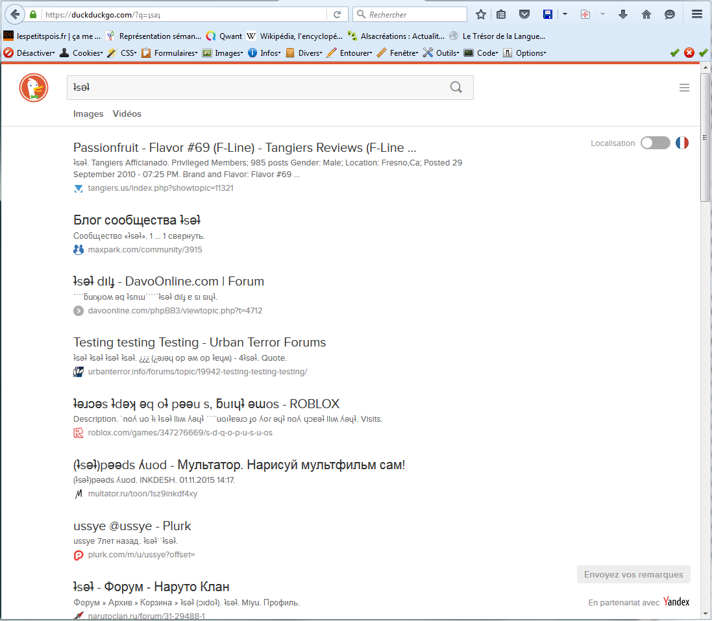Bookmark this page with the star icon
Image resolution: width=712 pixels, height=621 pixels.
(x=480, y=14)
